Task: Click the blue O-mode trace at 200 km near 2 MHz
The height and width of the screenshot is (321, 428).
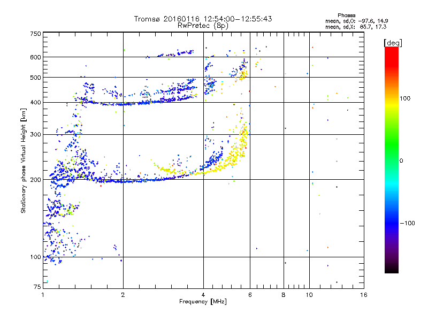Action: tap(124, 181)
